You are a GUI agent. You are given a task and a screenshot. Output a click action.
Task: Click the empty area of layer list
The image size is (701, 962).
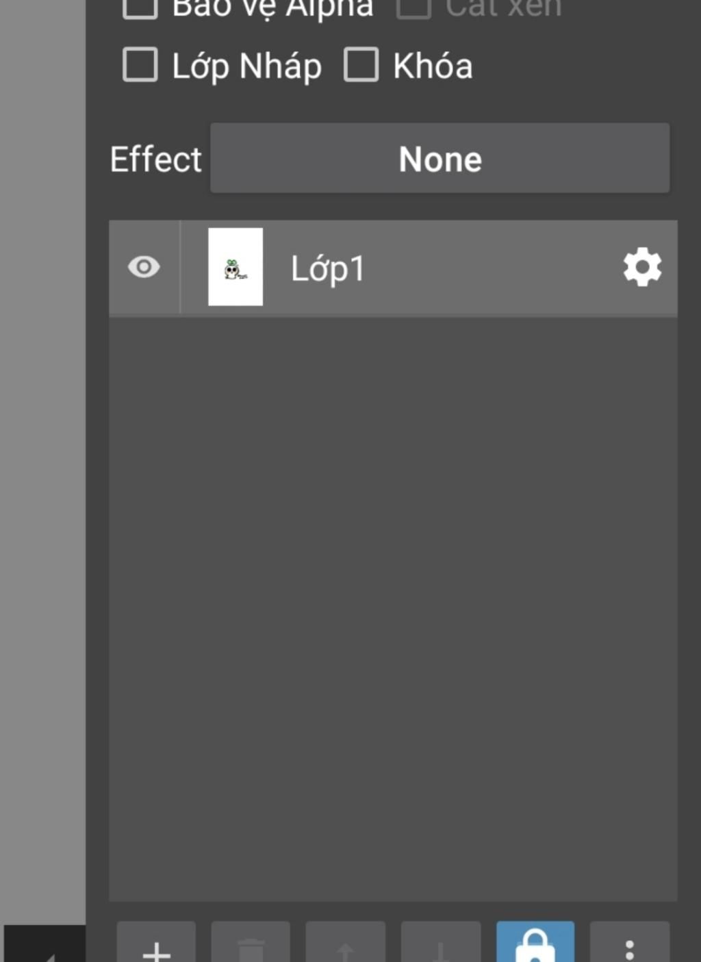393,603
